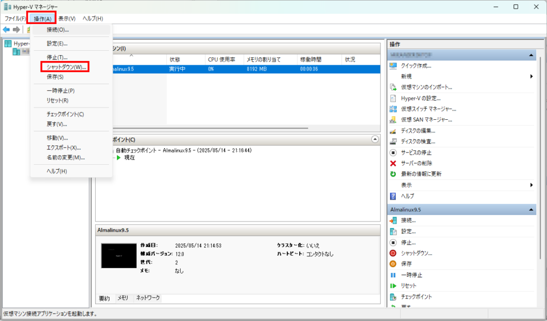Switch to the ネットワーク tab
Image resolution: width=547 pixels, height=321 pixels.
[147, 298]
